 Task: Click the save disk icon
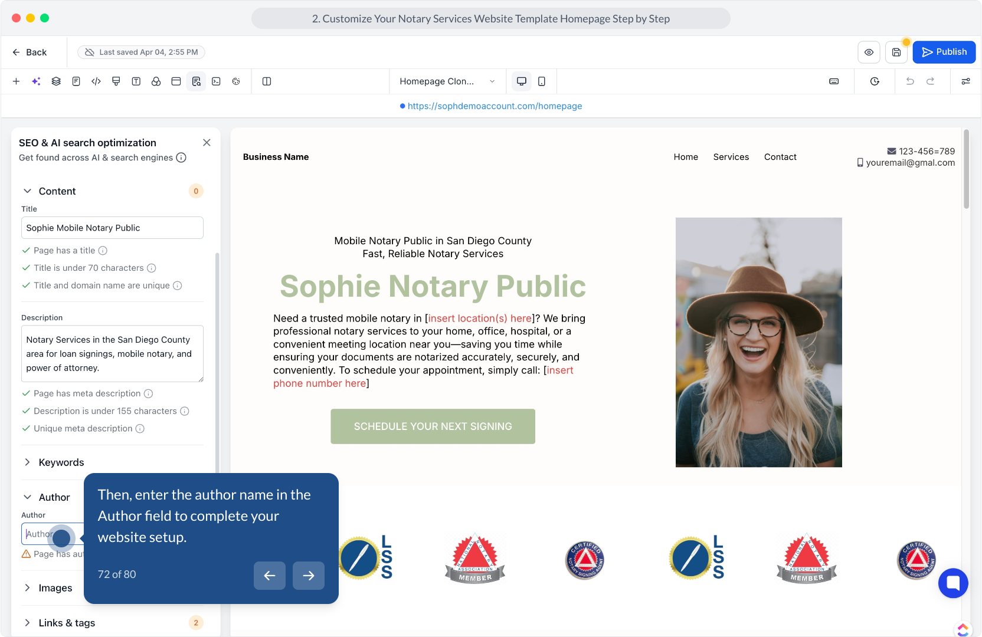[896, 52]
